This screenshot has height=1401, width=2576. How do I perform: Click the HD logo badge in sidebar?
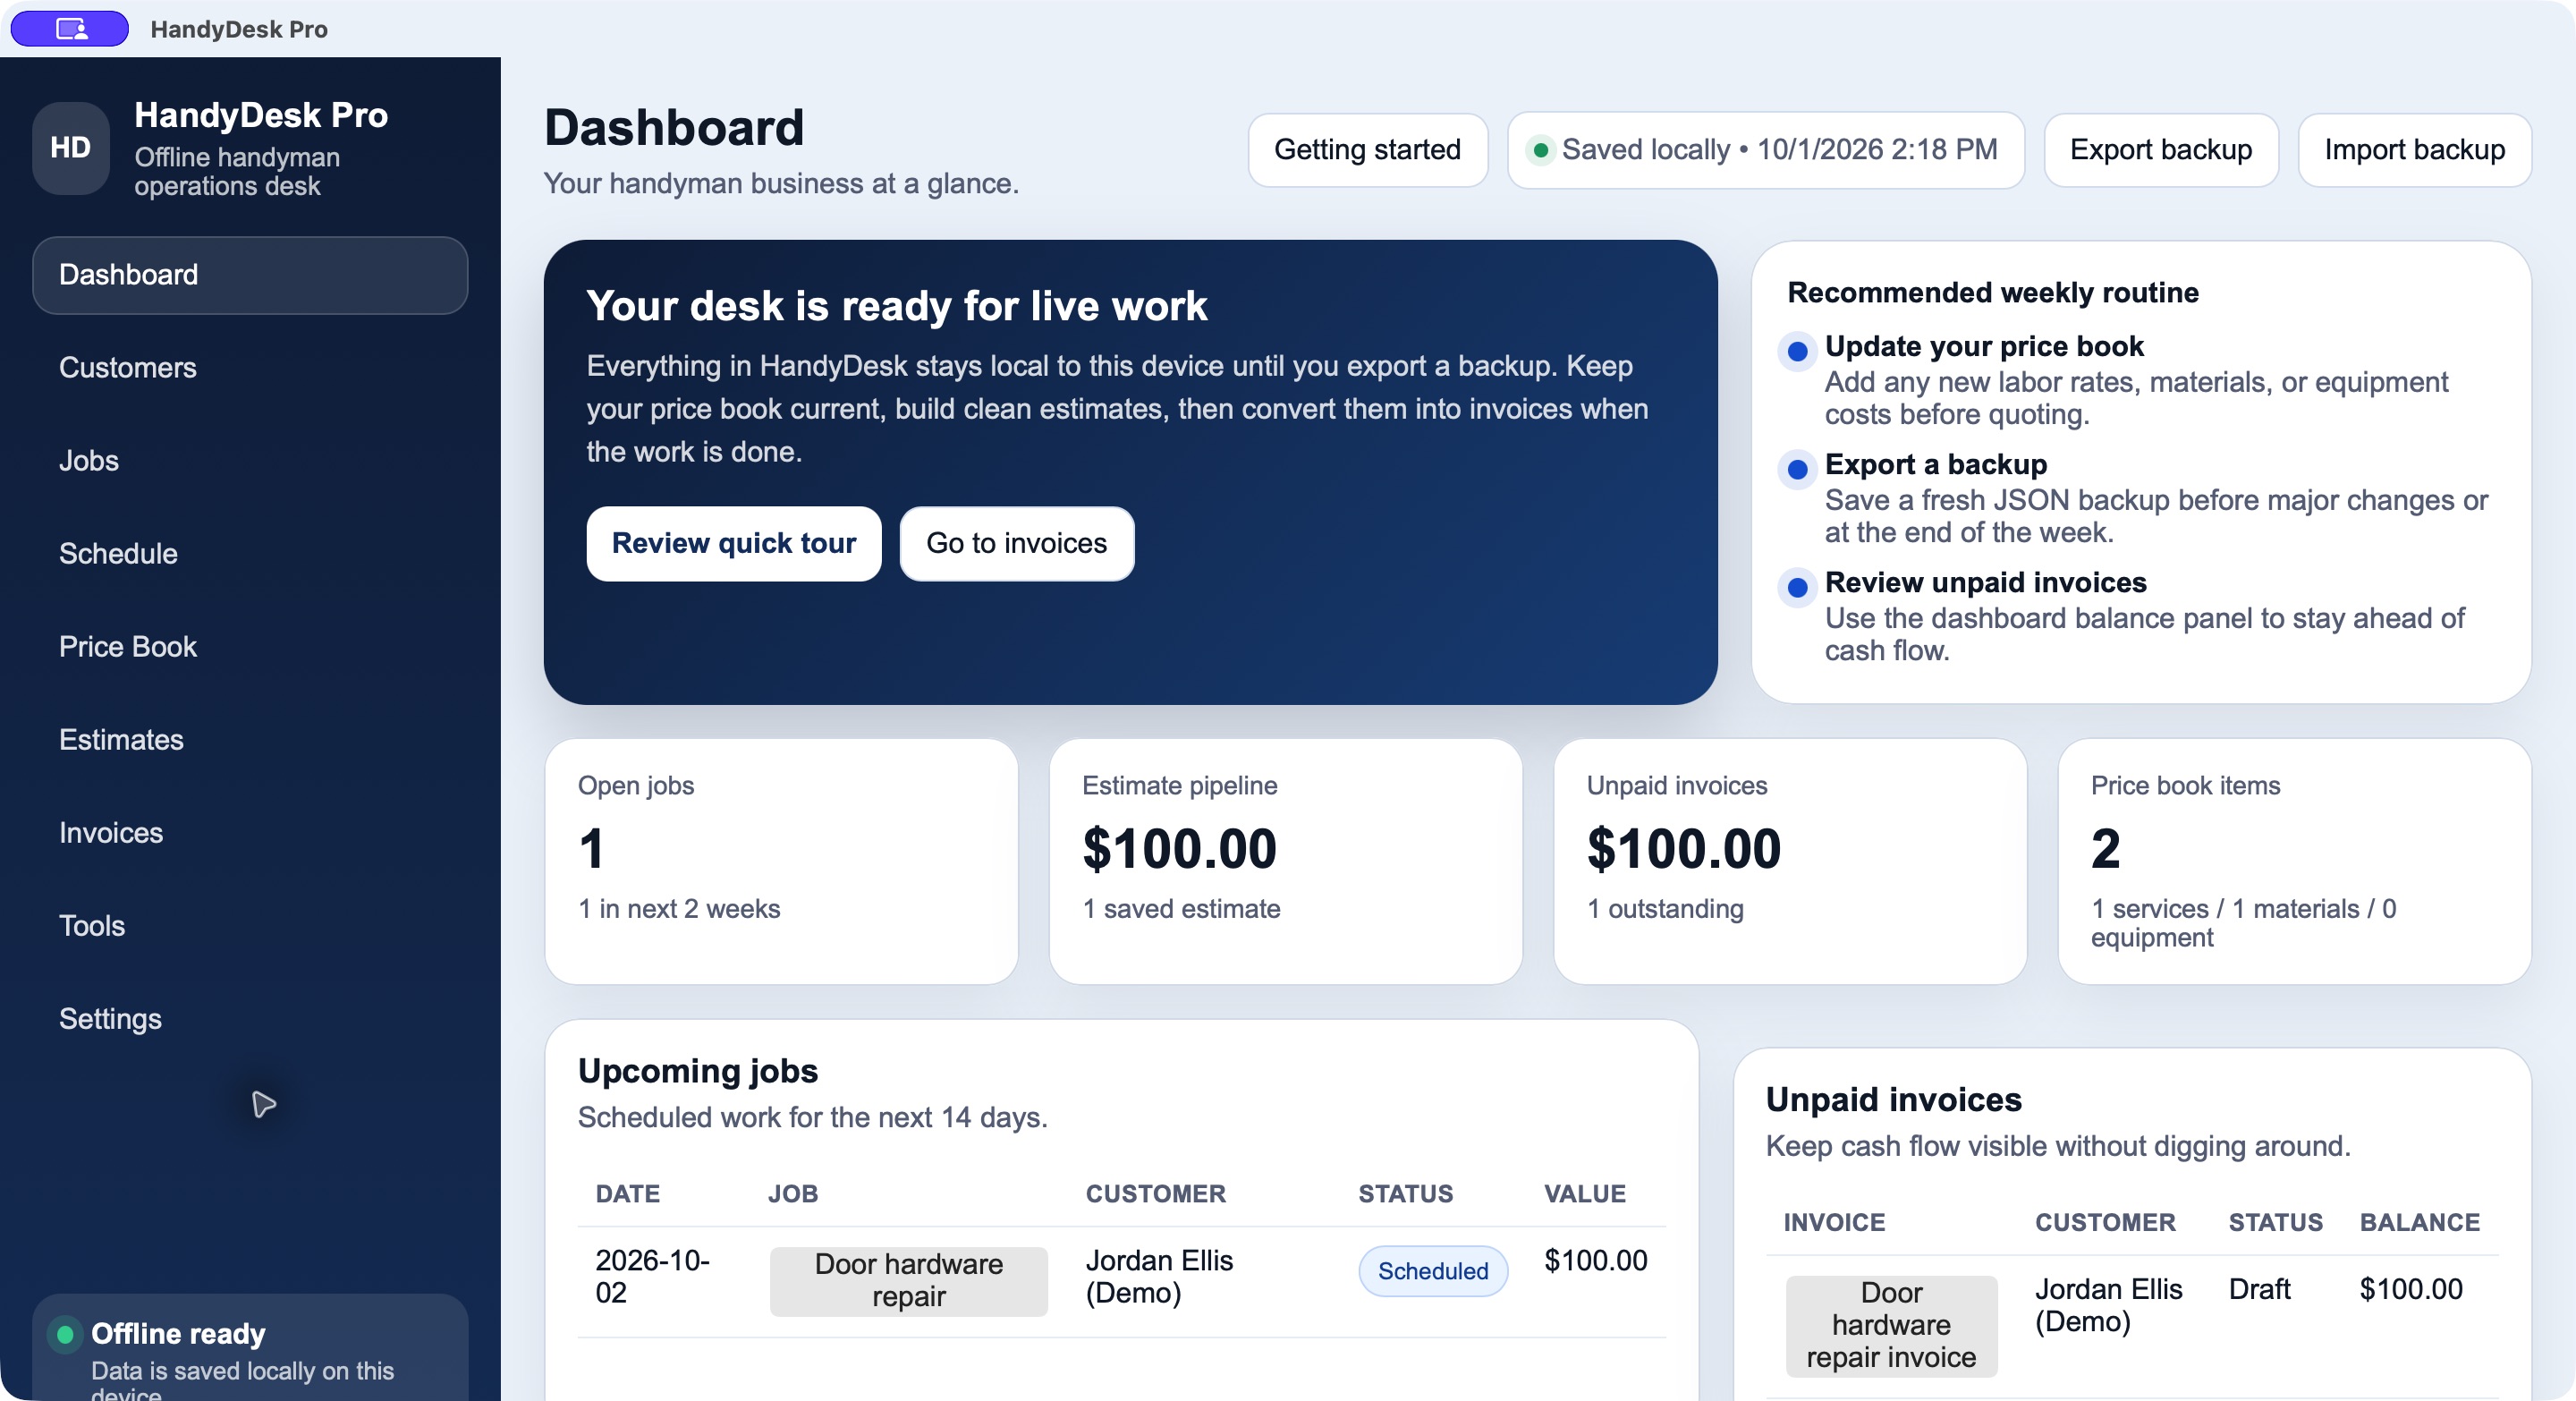coord(70,148)
